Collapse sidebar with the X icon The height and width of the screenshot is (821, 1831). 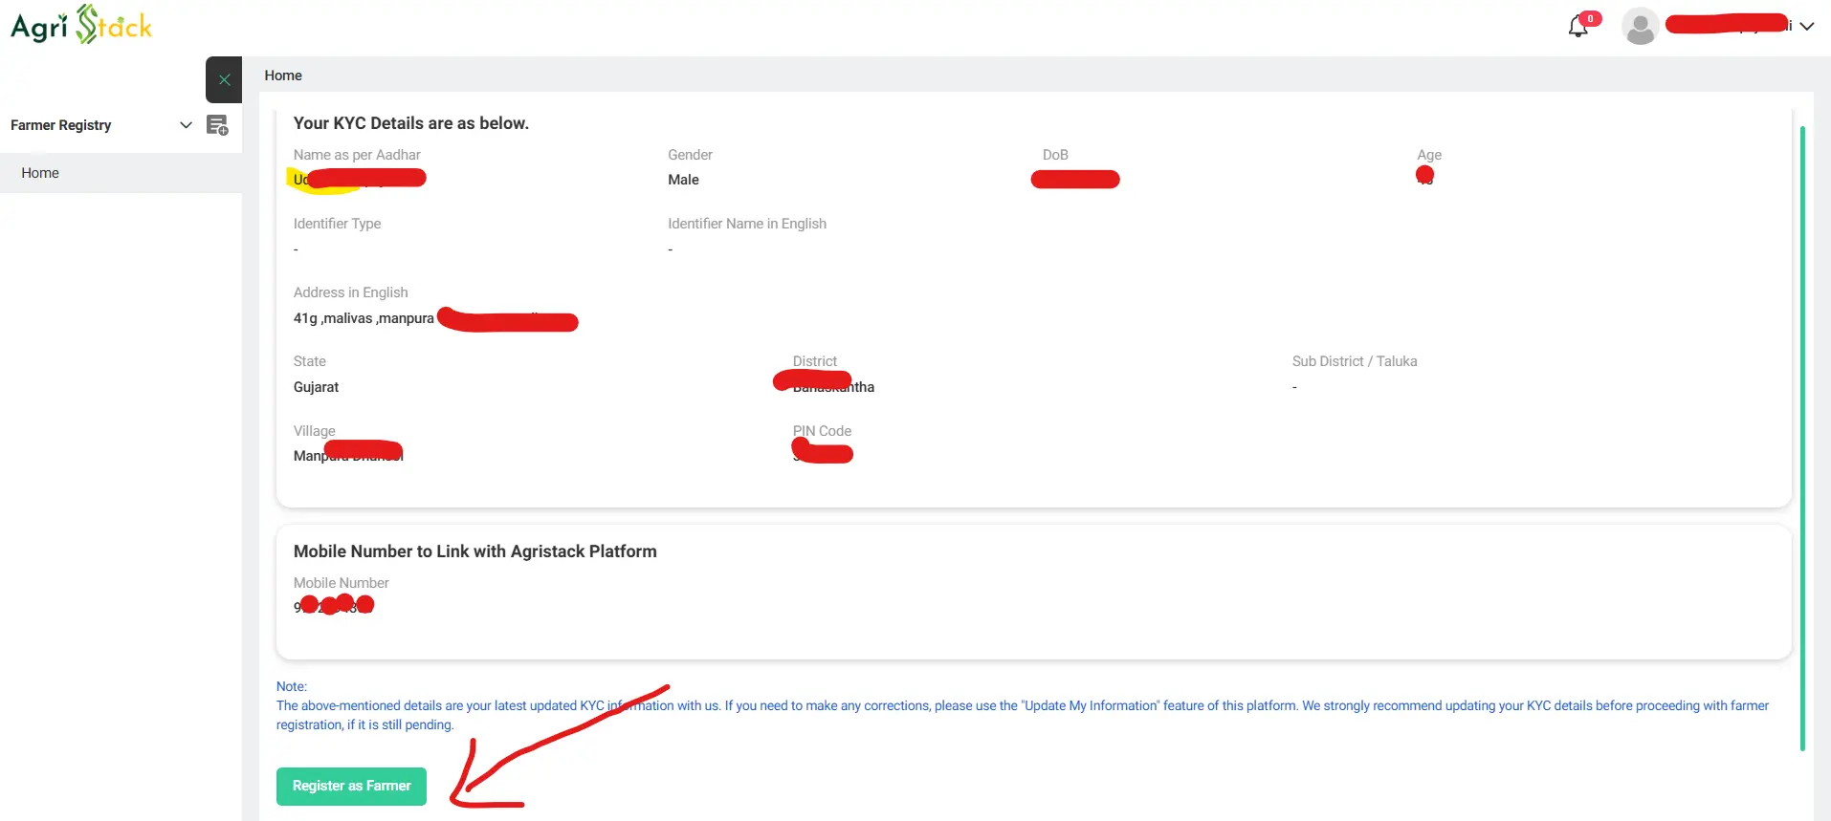click(224, 80)
